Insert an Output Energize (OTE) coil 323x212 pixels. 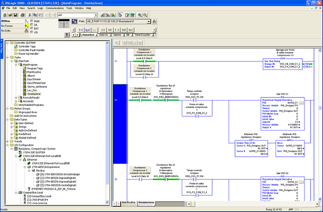(117, 30)
